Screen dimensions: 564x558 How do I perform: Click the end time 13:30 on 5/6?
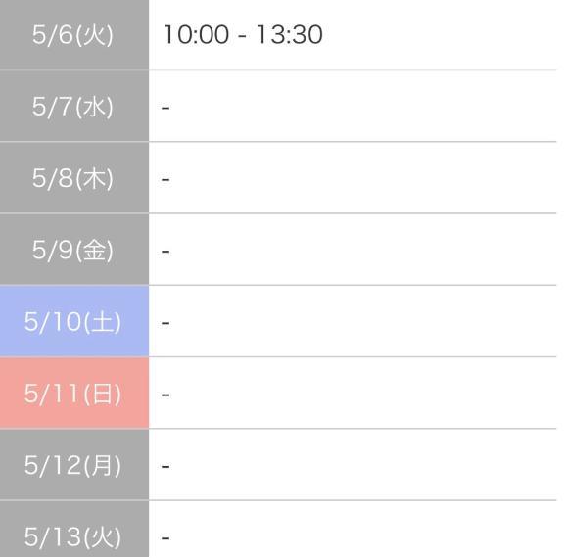(290, 35)
